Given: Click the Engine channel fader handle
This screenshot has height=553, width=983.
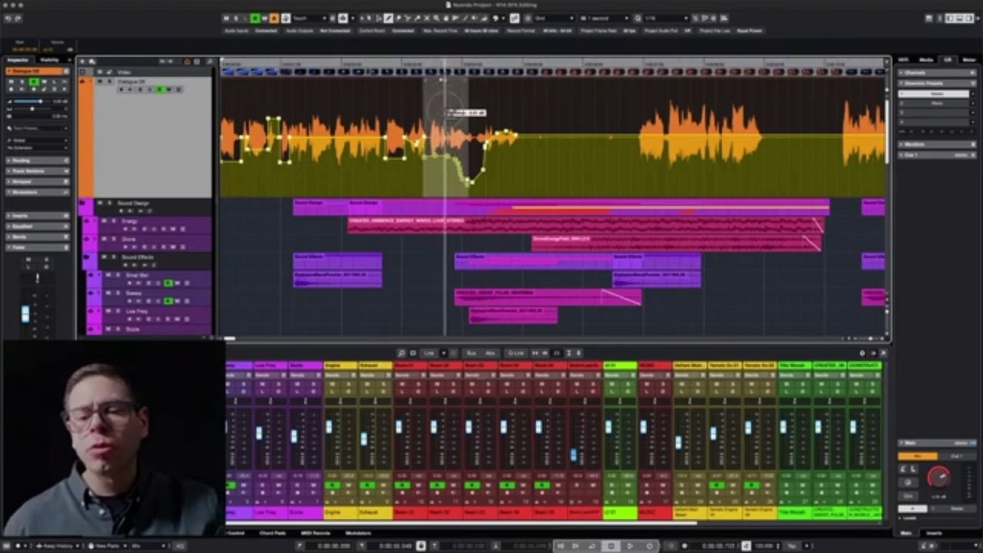Looking at the screenshot, I should (329, 426).
